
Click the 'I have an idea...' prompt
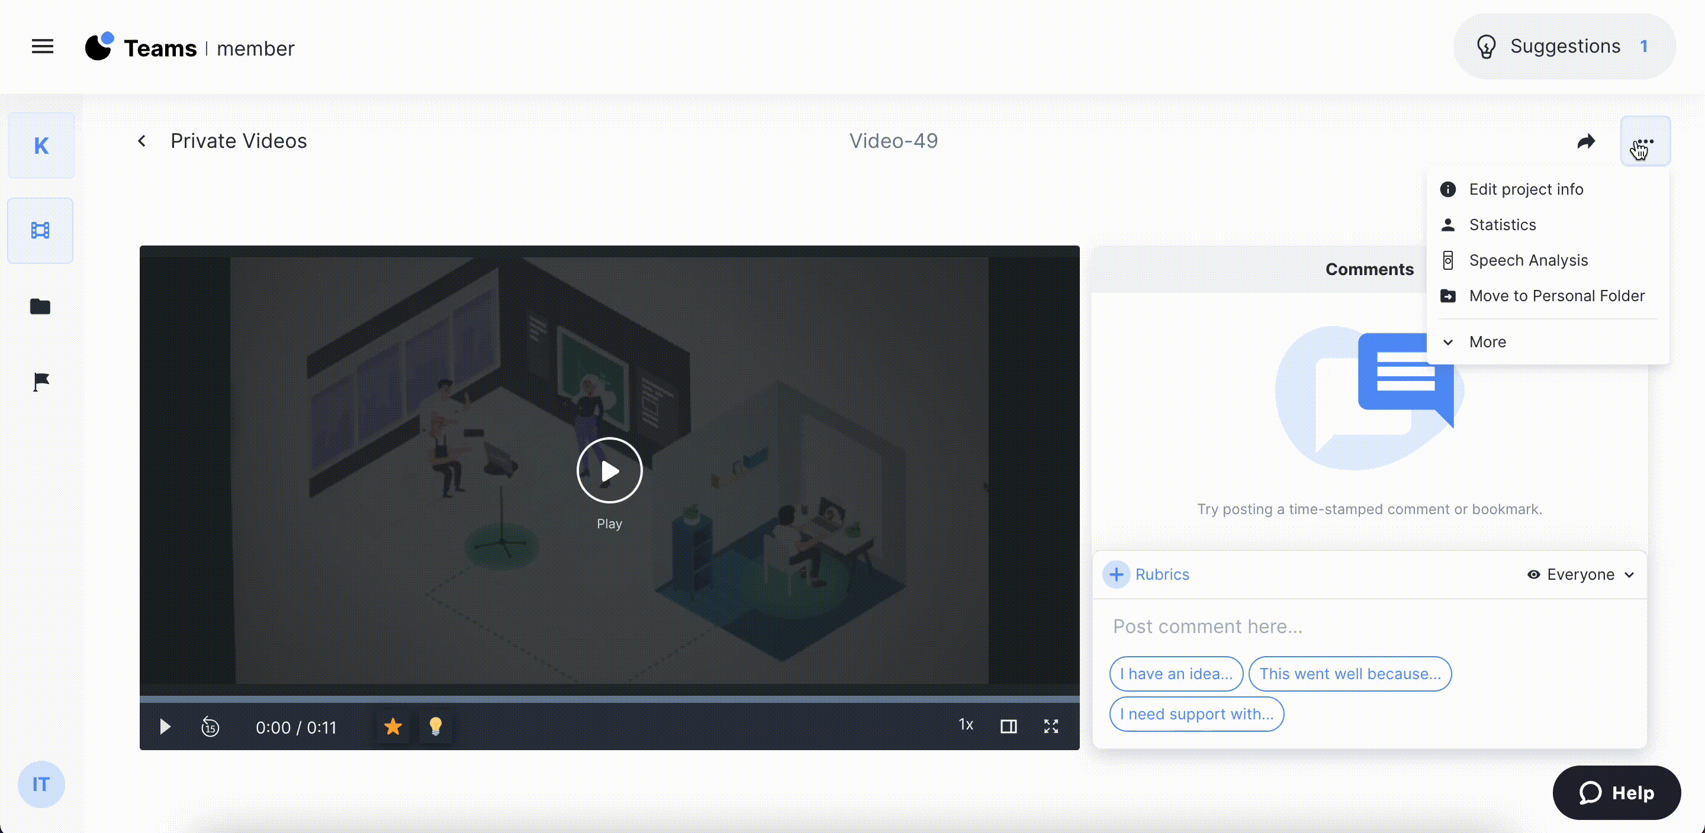1176,673
